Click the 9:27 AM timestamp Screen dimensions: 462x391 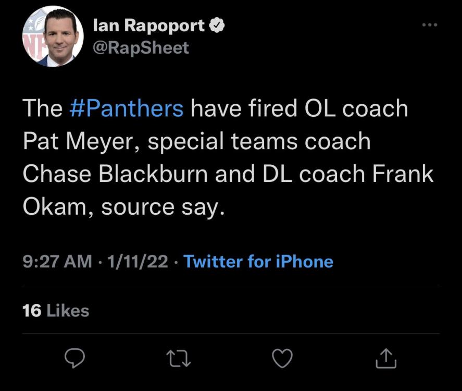coord(57,261)
